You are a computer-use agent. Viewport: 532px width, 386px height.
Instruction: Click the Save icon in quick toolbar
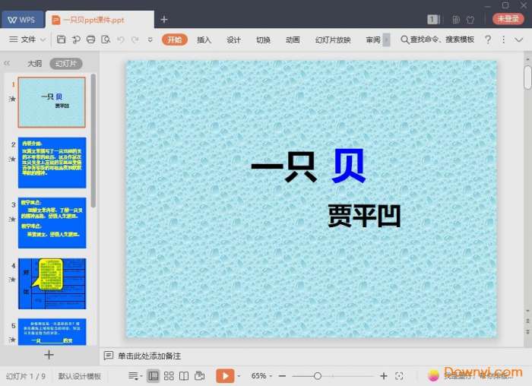[62, 40]
